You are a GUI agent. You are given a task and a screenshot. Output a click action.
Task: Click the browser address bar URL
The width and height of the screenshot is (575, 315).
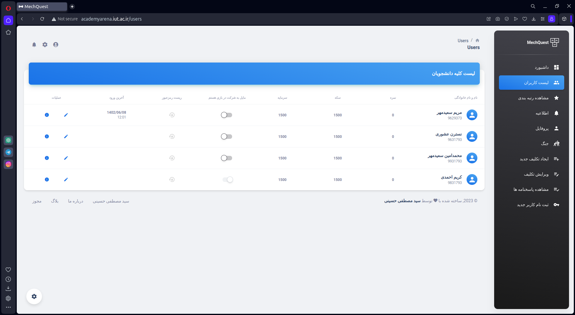tap(111, 19)
